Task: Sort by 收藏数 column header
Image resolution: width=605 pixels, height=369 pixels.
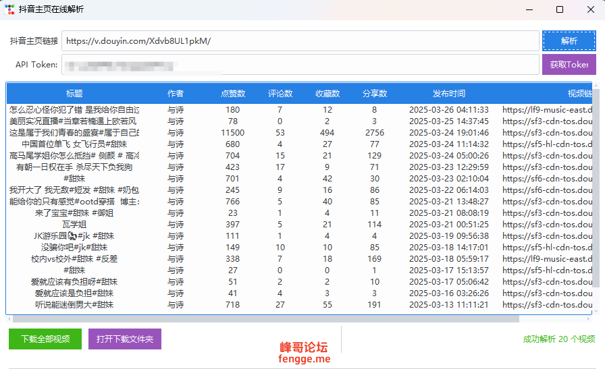Action: point(327,93)
